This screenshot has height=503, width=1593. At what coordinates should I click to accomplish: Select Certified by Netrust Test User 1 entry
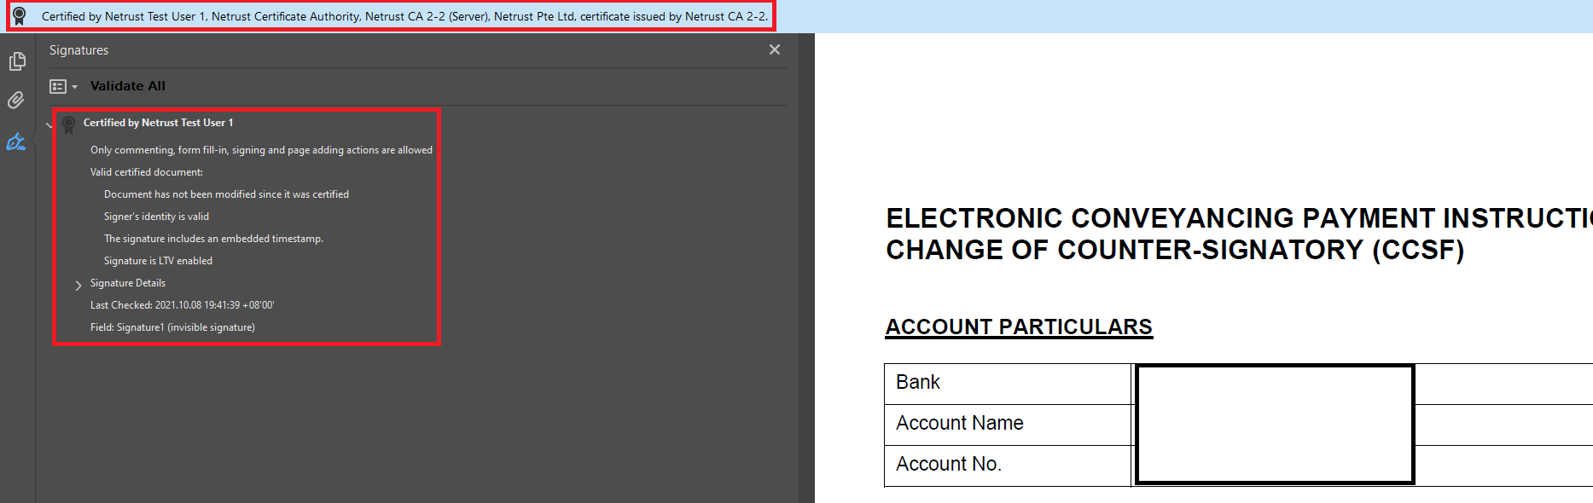click(x=158, y=123)
